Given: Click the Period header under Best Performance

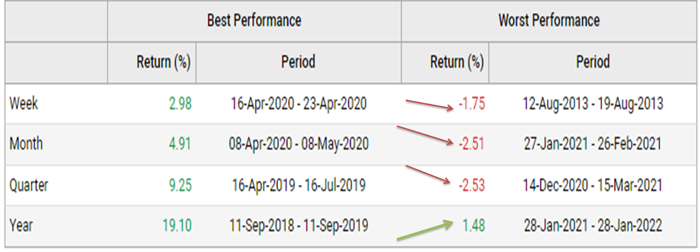Looking at the screenshot, I should coord(298,62).
